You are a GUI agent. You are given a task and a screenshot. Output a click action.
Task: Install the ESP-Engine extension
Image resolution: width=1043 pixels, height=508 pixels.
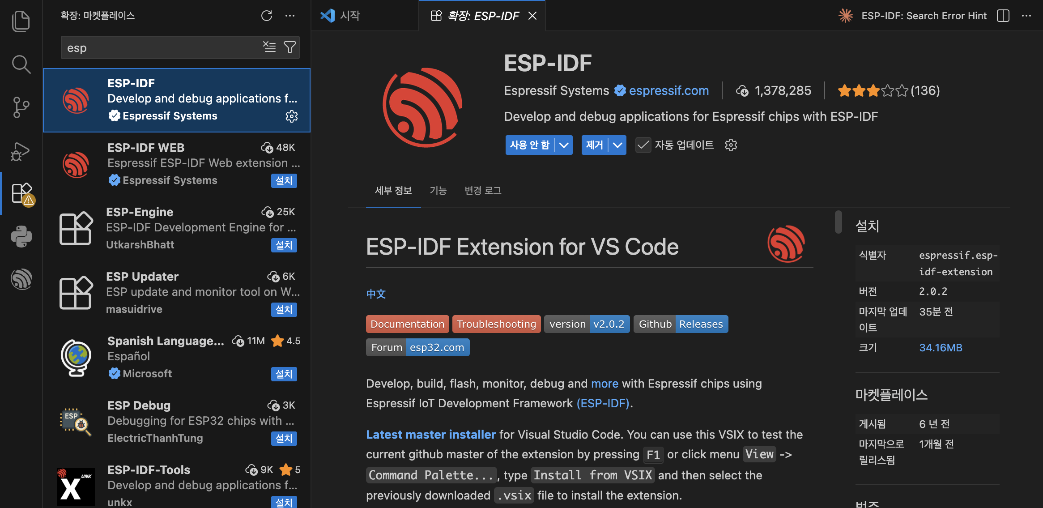(284, 245)
